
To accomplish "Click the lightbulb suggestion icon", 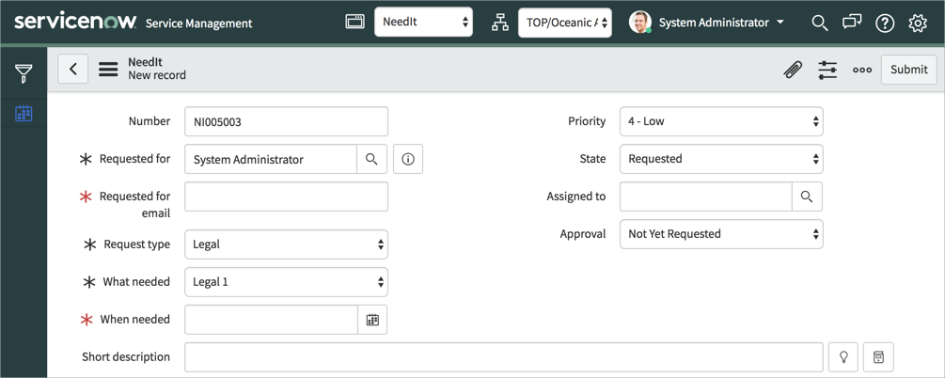I will (x=843, y=357).
